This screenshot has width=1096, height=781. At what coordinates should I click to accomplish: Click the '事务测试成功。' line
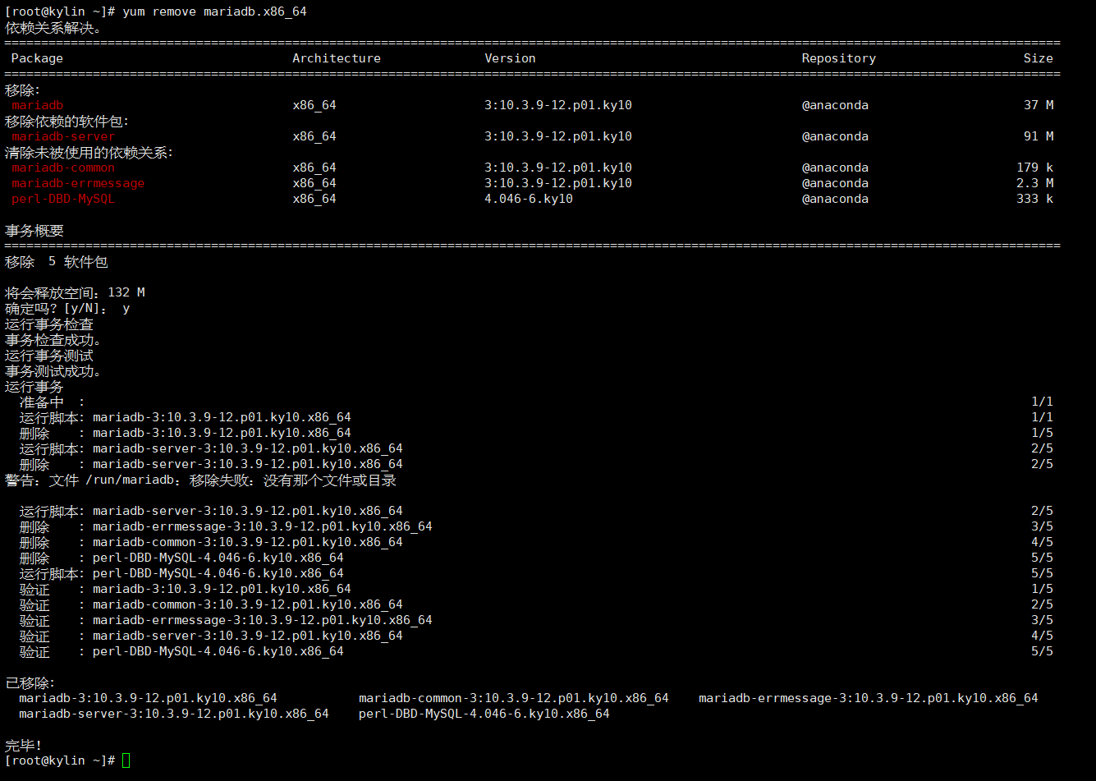pos(53,371)
